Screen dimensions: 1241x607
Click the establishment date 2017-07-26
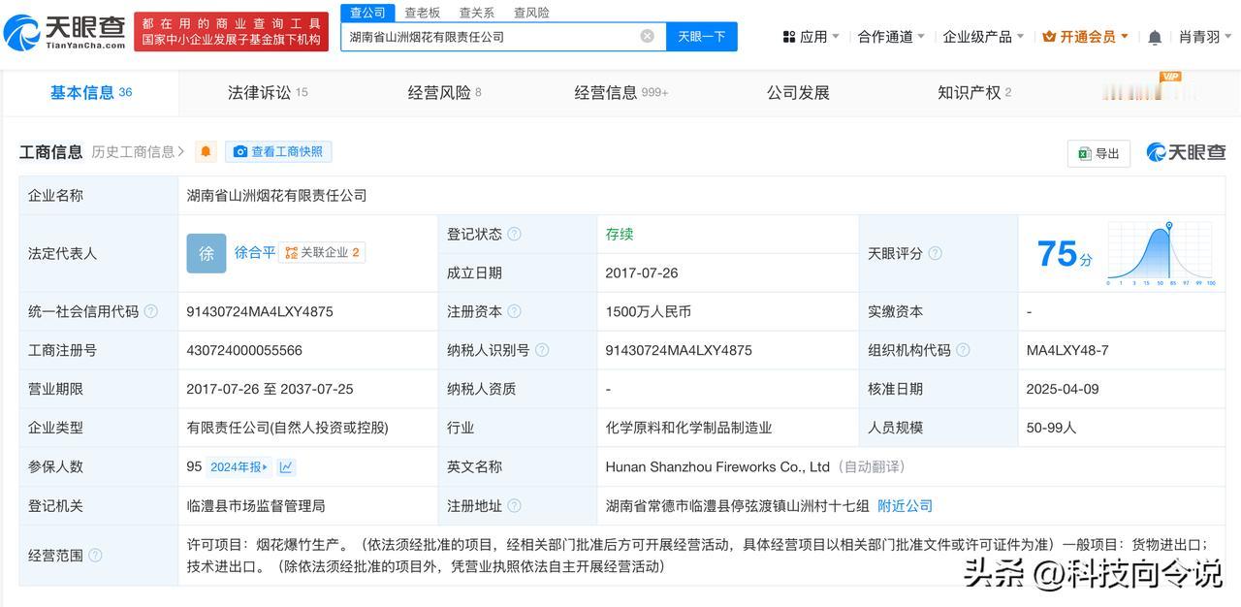pos(641,272)
